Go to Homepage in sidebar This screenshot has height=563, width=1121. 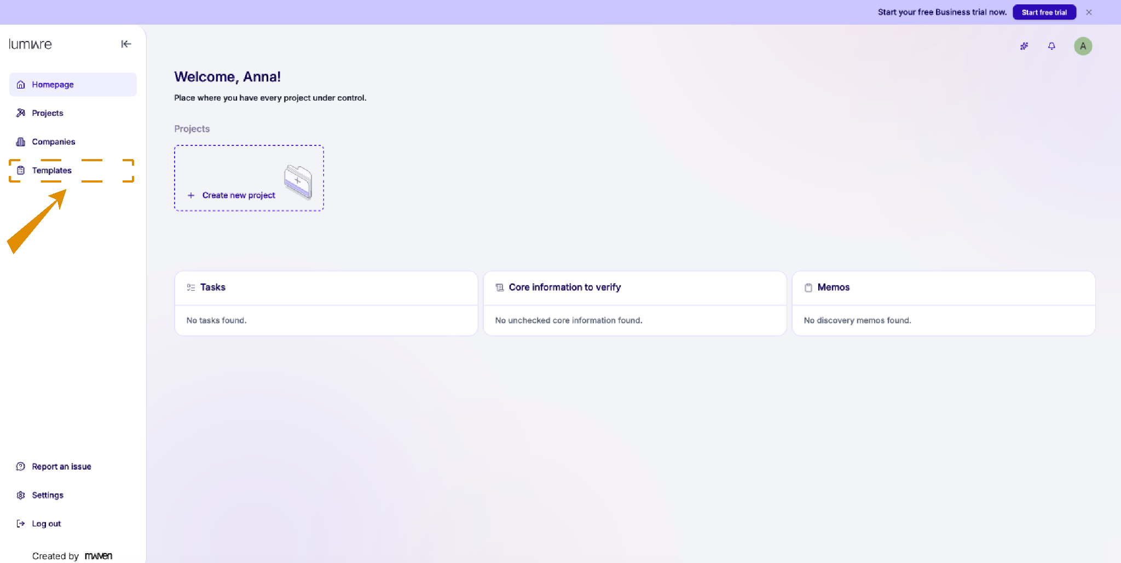pyautogui.click(x=73, y=85)
